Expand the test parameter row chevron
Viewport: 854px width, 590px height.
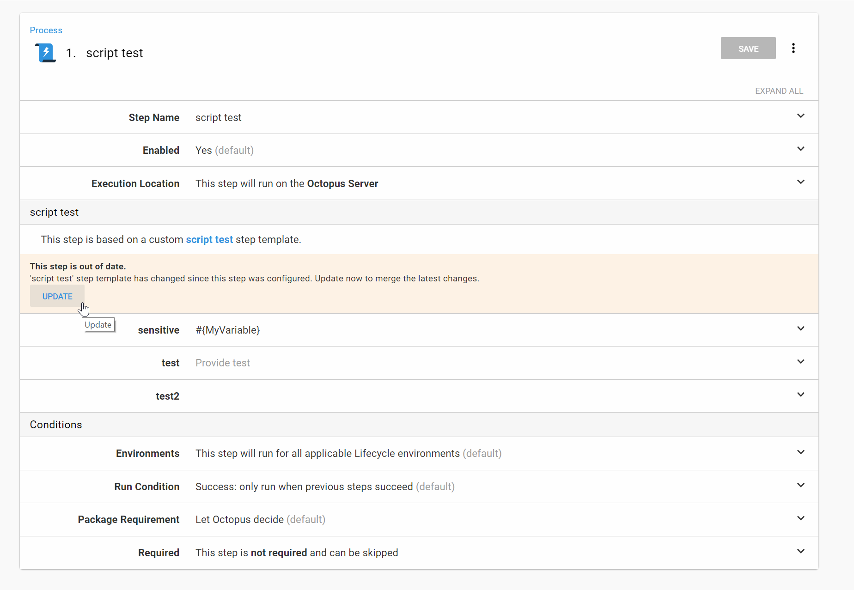click(801, 361)
